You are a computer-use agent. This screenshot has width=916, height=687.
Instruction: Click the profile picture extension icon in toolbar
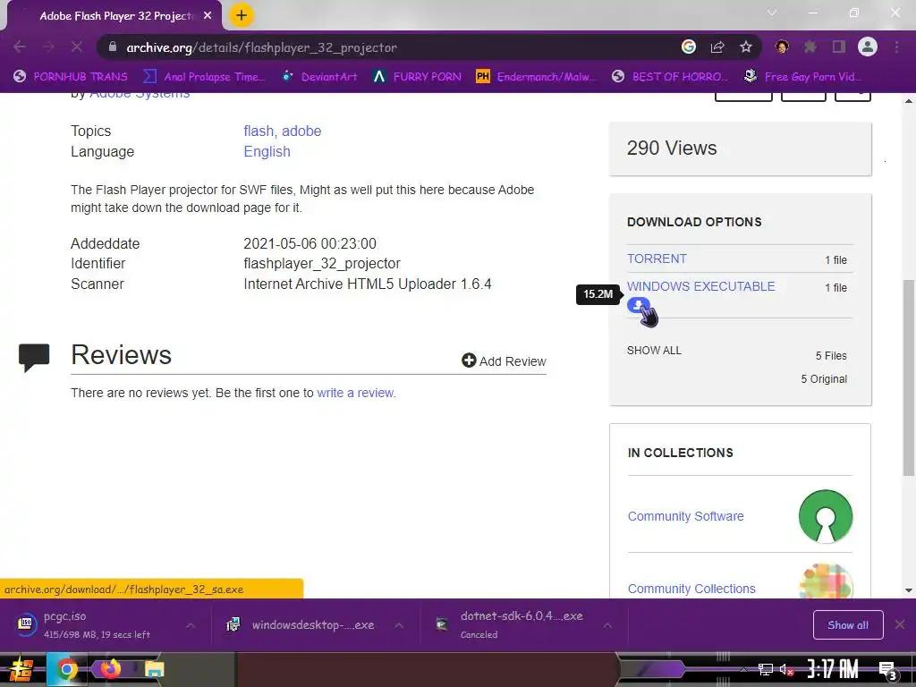tap(782, 47)
